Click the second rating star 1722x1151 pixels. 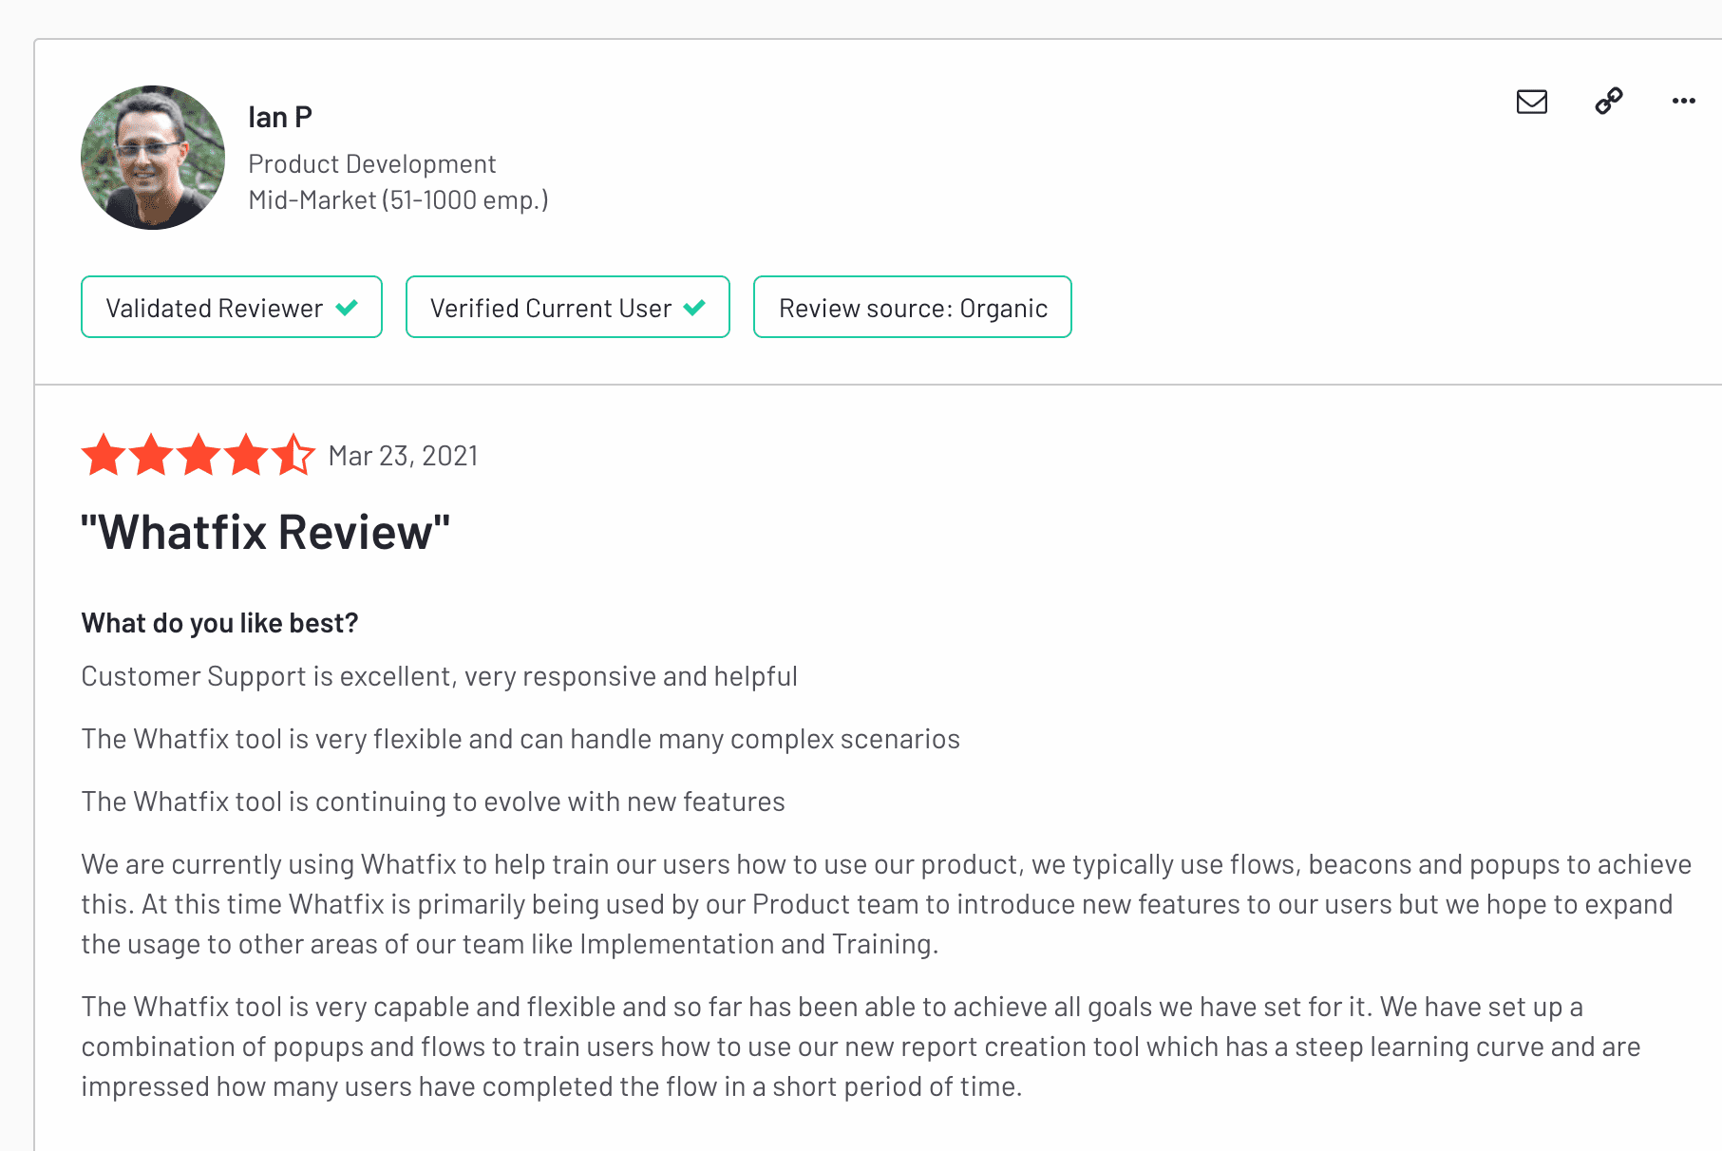(151, 454)
